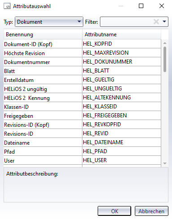
Task: Select the Dokumentnummer row
Action: [x=82, y=62]
